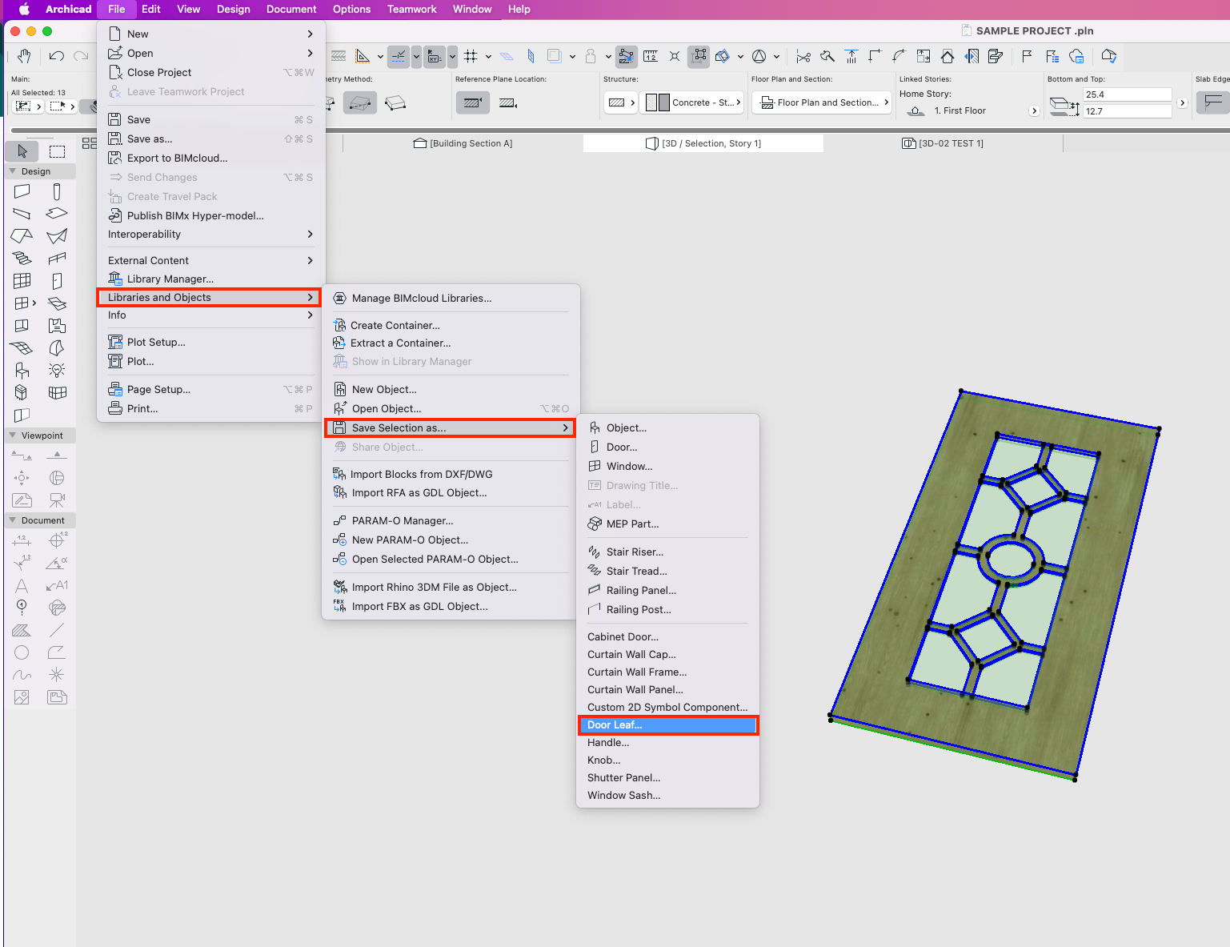
Task: Collapse the Document toolbox section
Action: (13, 520)
